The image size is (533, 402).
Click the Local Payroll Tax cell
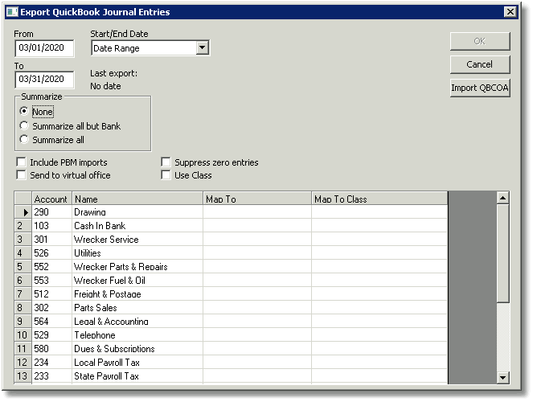click(137, 363)
